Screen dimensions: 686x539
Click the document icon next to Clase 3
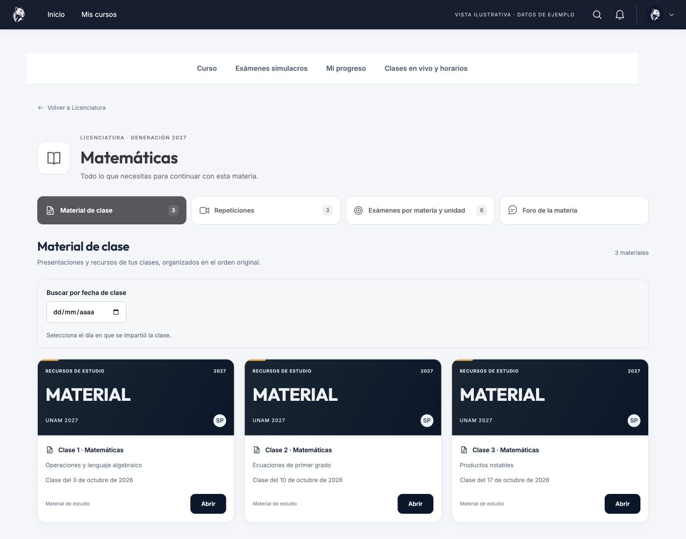pyautogui.click(x=464, y=450)
